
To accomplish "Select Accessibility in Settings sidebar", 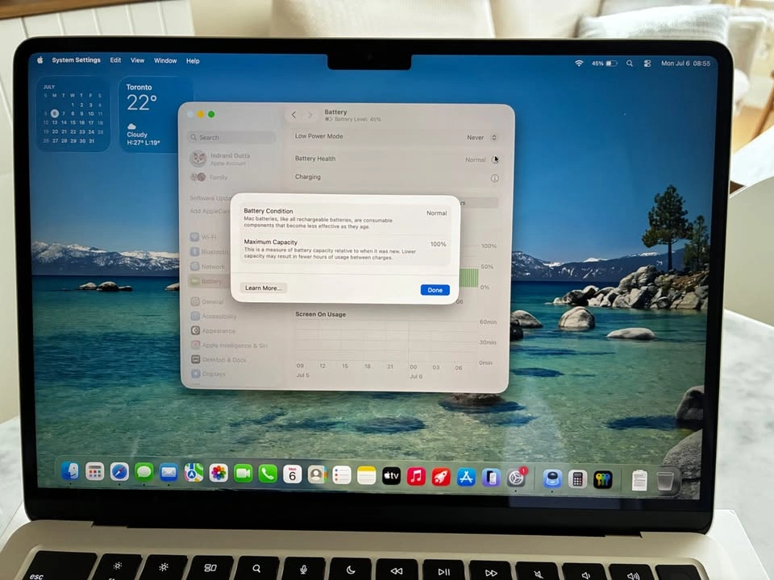I will [214, 316].
